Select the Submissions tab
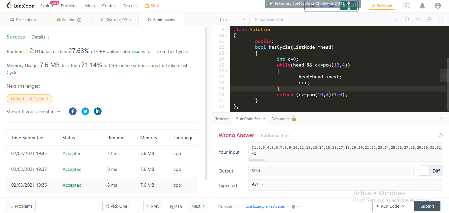 (161, 20)
